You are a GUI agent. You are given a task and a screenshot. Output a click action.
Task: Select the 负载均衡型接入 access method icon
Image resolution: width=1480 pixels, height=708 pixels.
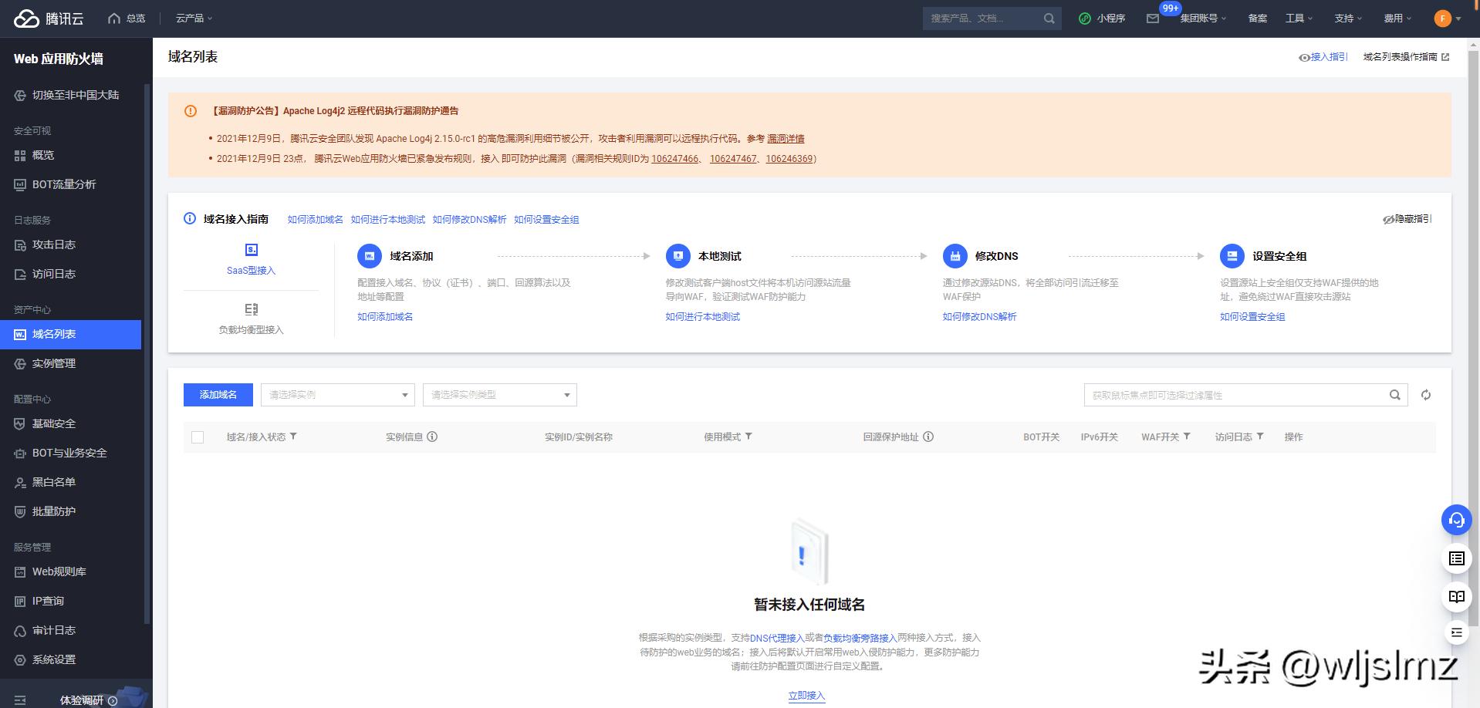[250, 308]
